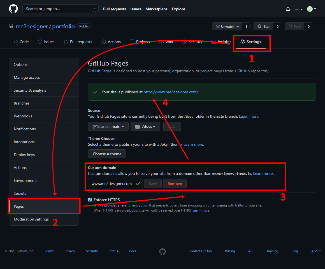Open Environments in settings sidebar
This screenshot has width=325, height=269.
click(x=44, y=180)
